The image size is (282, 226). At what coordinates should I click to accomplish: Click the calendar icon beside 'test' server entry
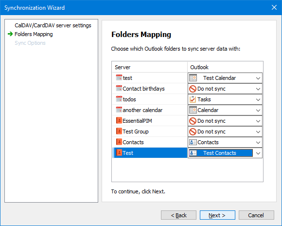click(119, 77)
